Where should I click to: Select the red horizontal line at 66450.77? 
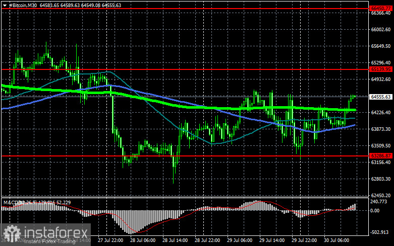(186, 9)
